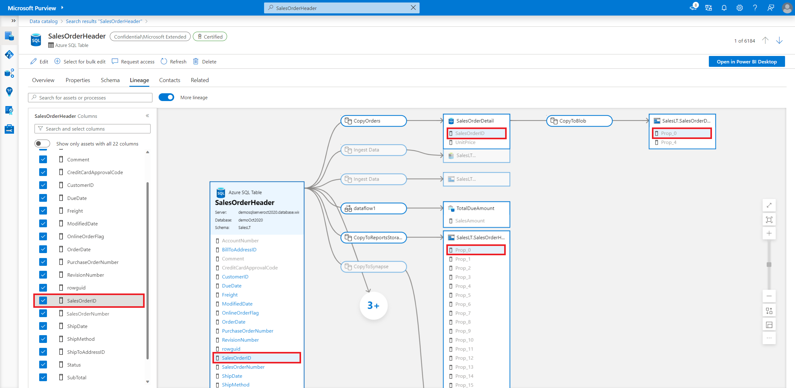Click the Data catalog breadcrumb link
The width and height of the screenshot is (795, 388).
[x=44, y=21]
